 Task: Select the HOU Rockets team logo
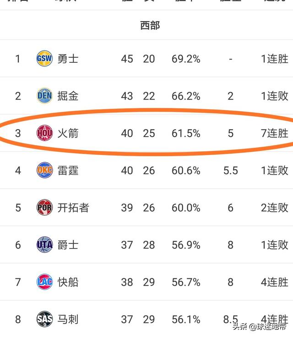[x=44, y=133]
